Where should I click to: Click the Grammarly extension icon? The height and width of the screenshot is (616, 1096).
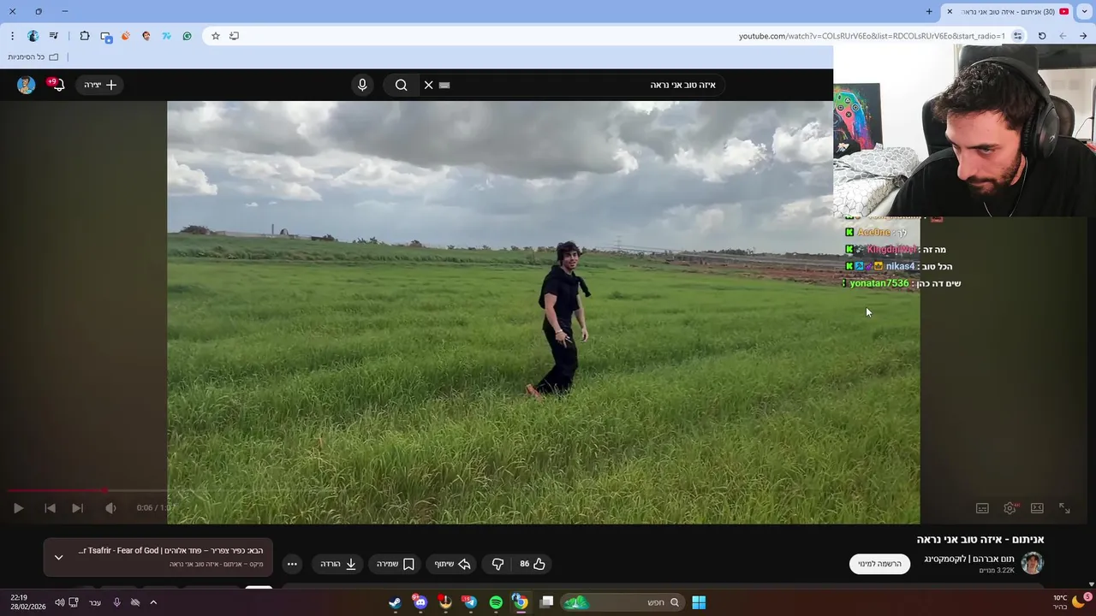coord(187,36)
